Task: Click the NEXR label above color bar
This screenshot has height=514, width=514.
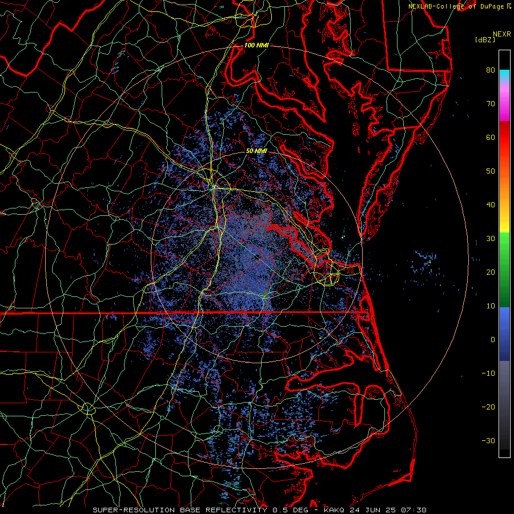Action: point(501,34)
